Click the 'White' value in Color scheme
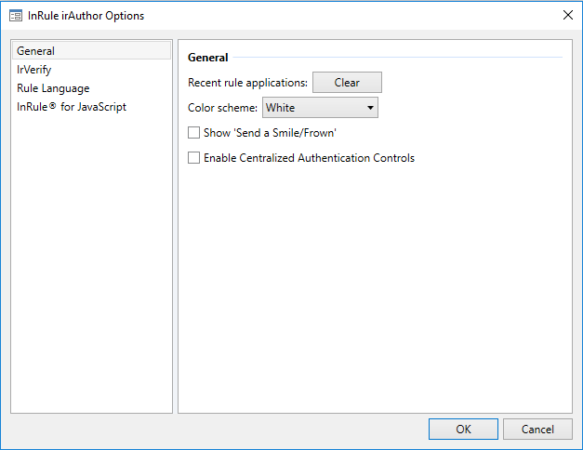583x450 pixels. pos(281,108)
